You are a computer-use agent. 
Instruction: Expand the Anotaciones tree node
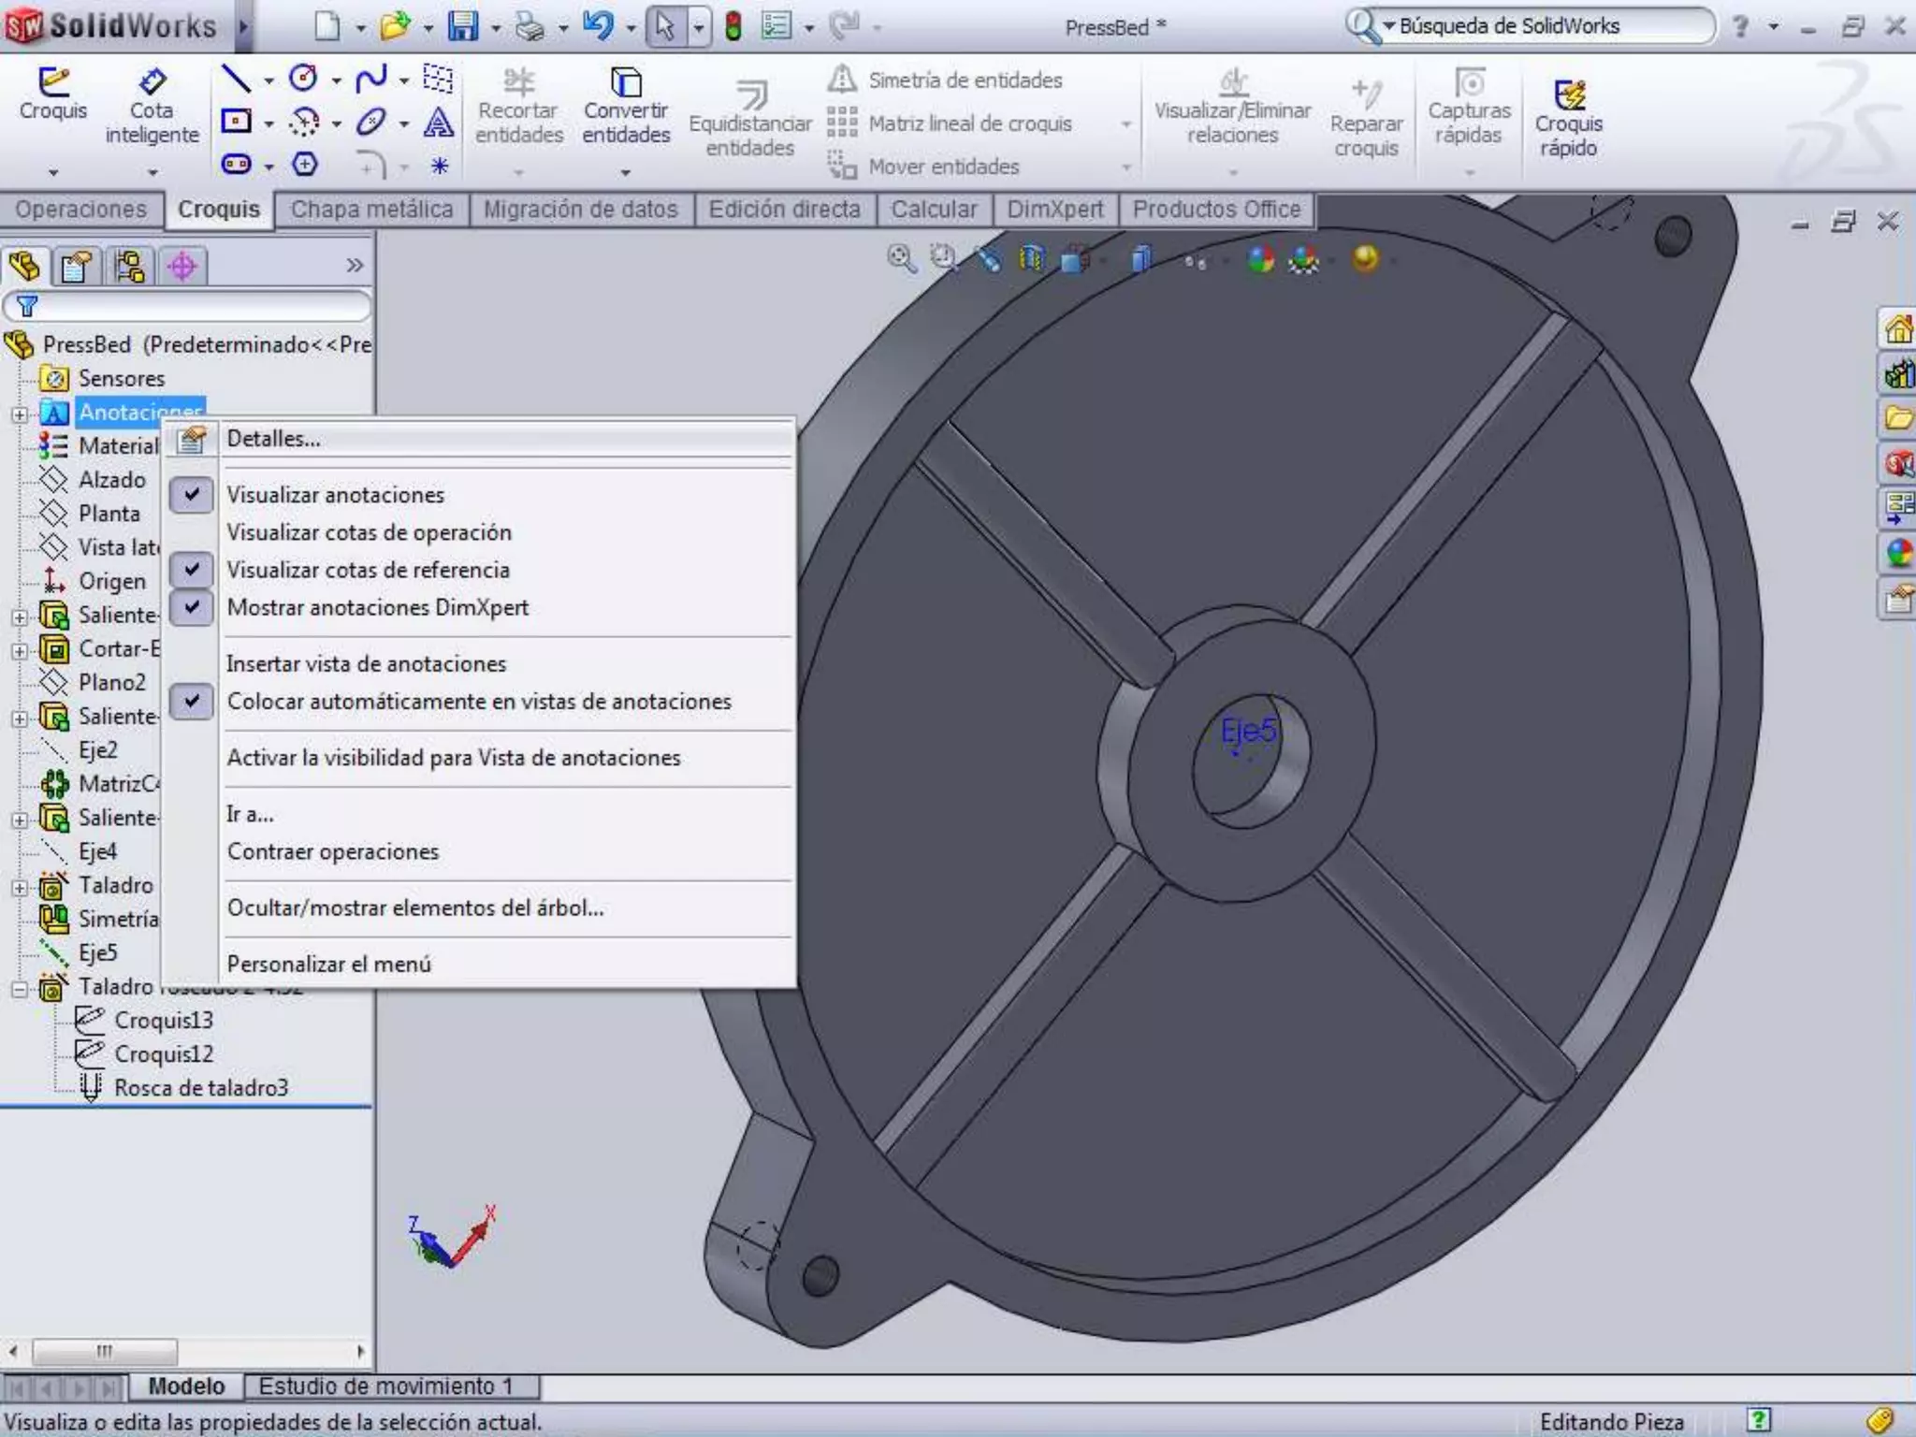(x=20, y=414)
